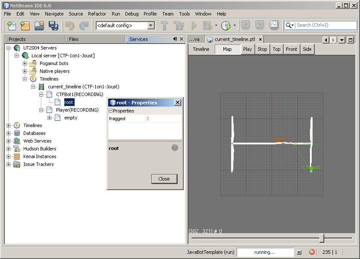
Task: Open the Refactor menu
Action: (x=97, y=14)
